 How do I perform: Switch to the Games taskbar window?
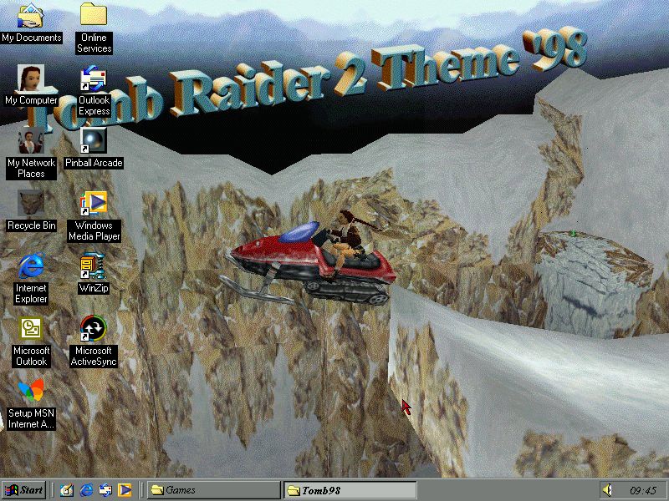tap(214, 490)
